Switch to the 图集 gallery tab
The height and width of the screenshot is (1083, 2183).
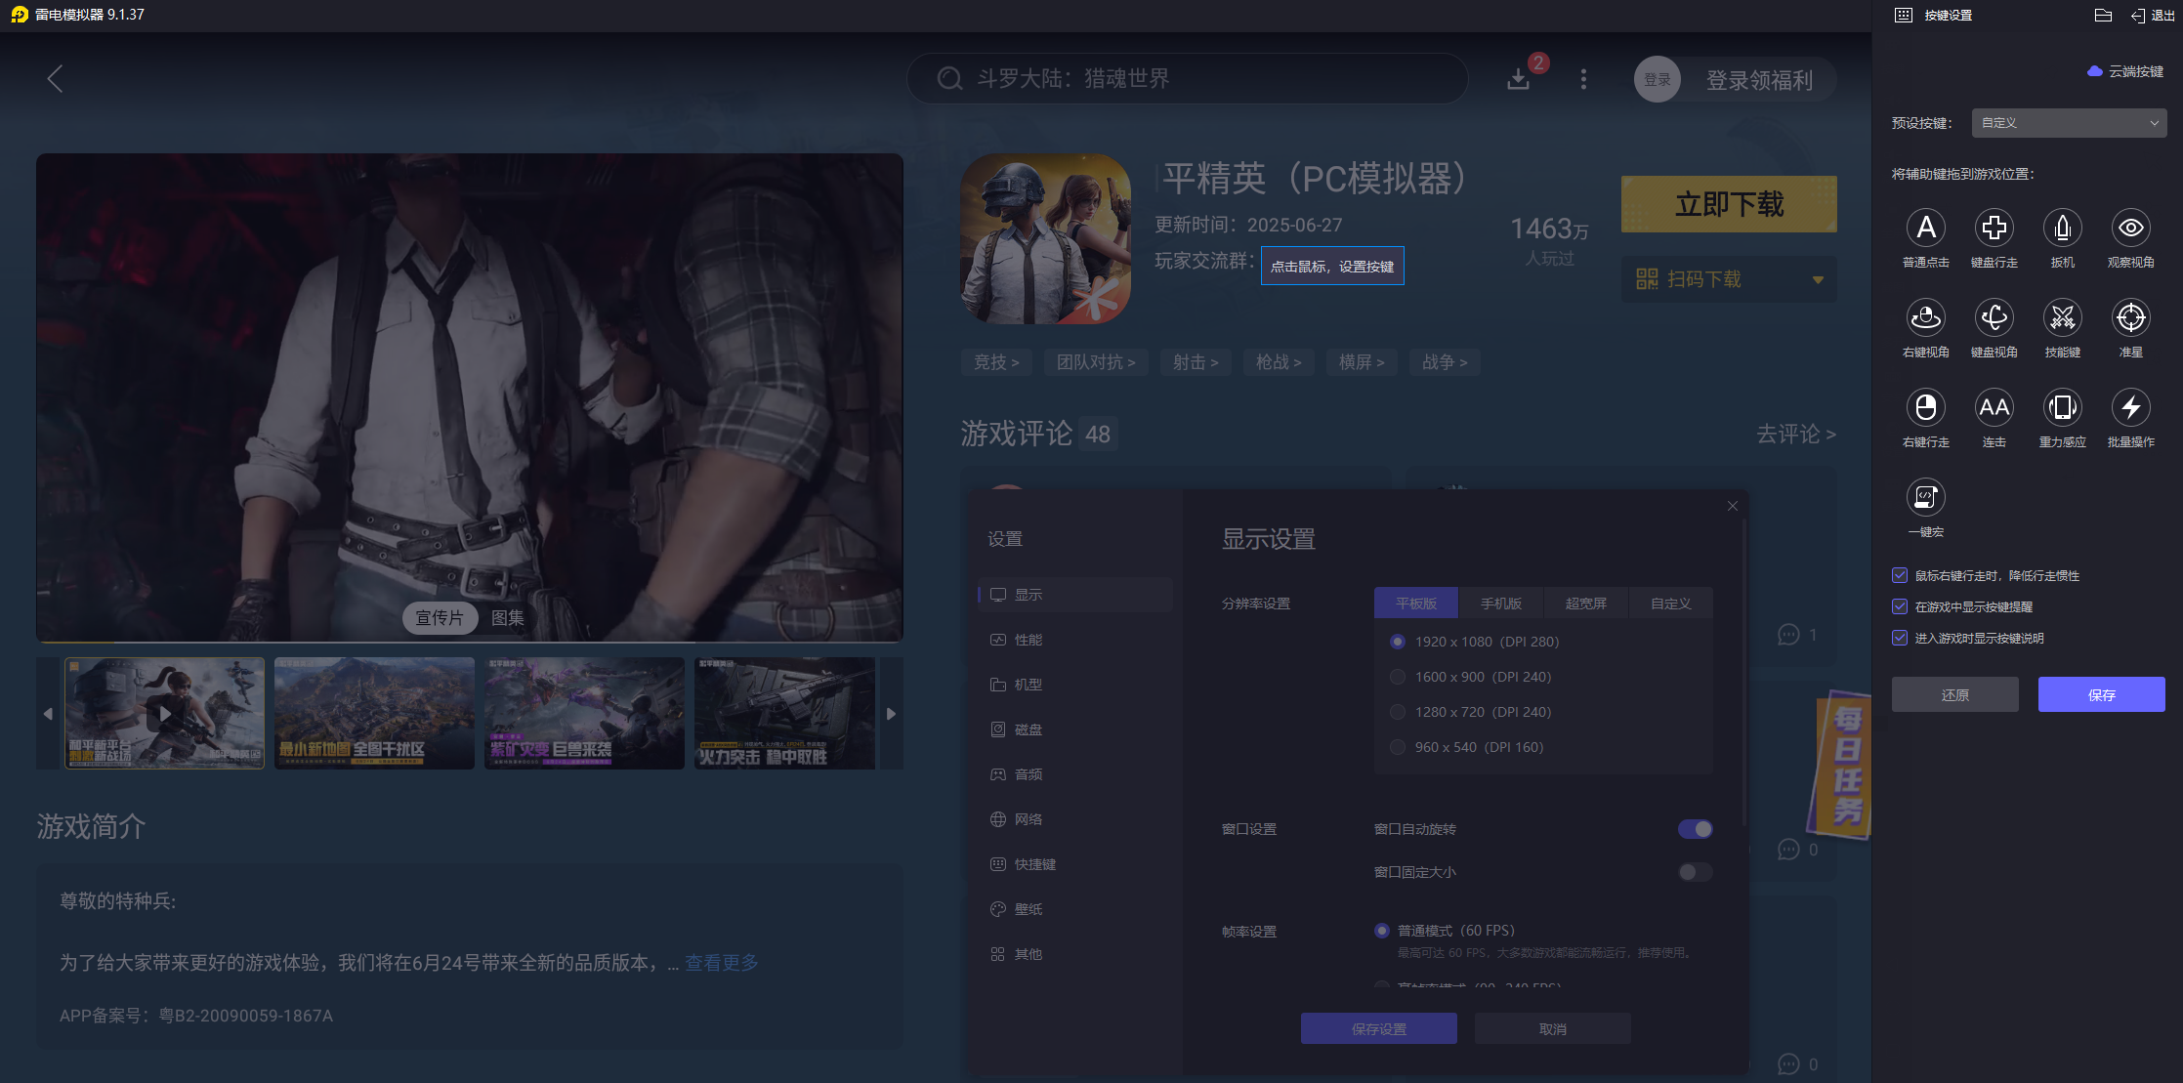506,617
